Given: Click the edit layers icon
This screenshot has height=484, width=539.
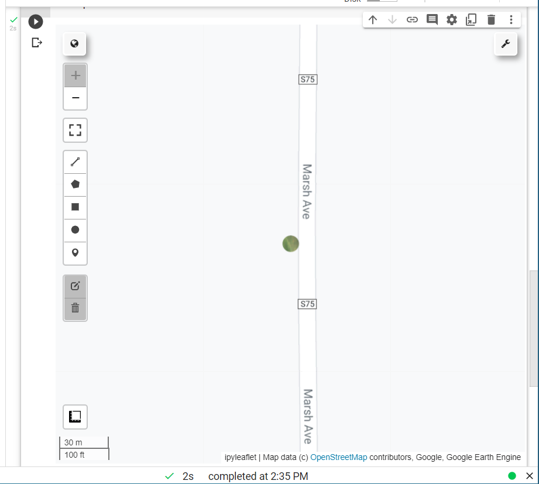Looking at the screenshot, I should [75, 286].
